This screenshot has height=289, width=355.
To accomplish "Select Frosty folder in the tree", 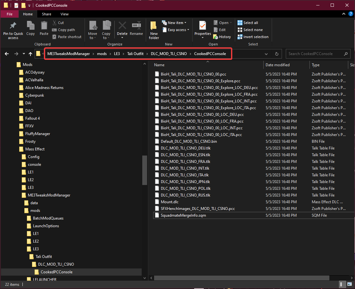I will 30,141.
